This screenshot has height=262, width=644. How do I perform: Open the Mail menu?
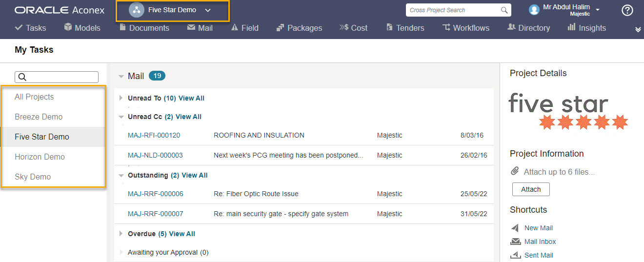tap(200, 28)
